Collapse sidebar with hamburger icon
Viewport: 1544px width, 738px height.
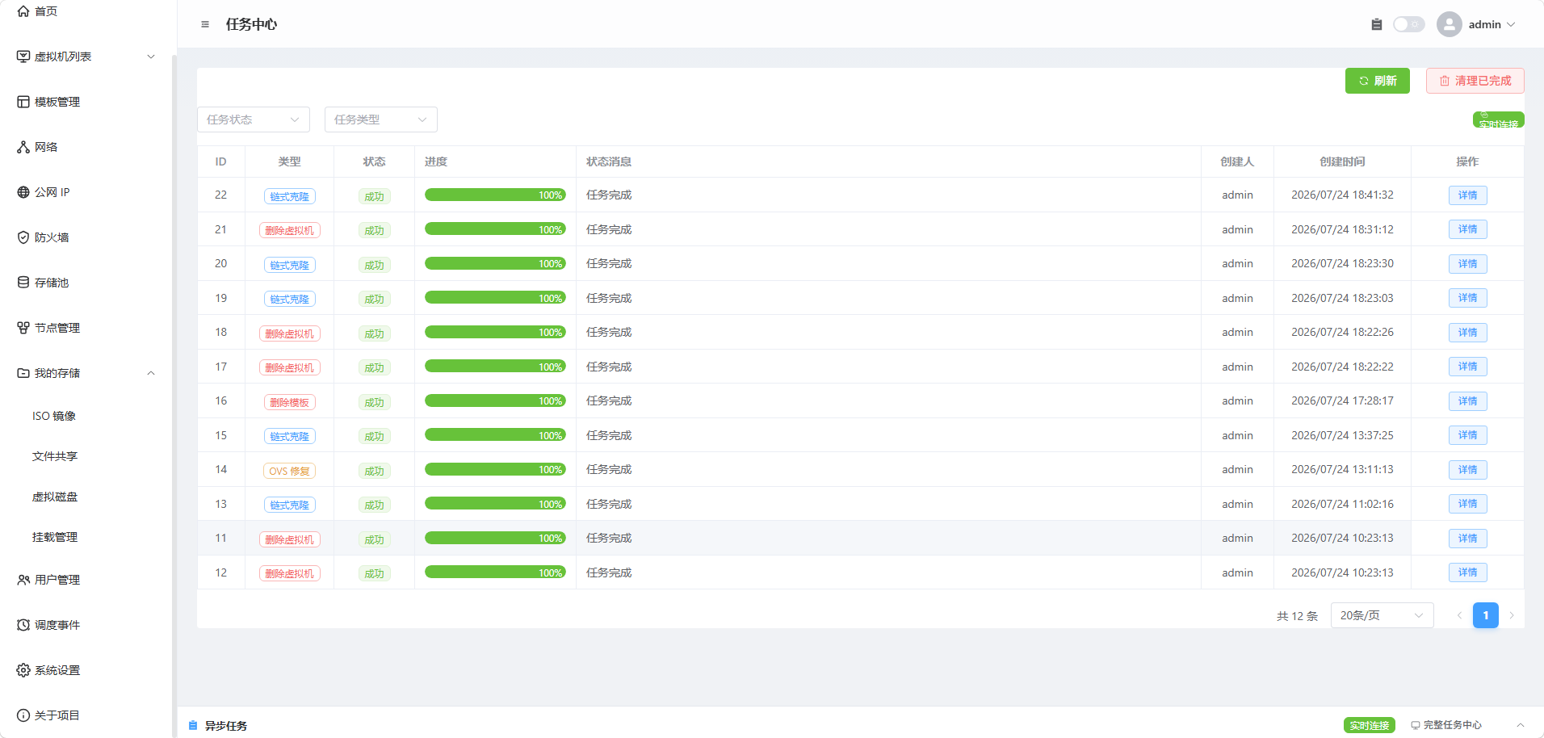click(205, 24)
